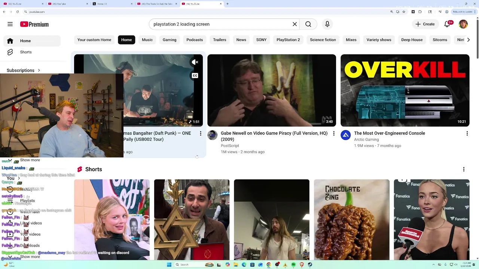This screenshot has width=479, height=269.
Task: Open options for Daft Punk video
Action: [201, 133]
